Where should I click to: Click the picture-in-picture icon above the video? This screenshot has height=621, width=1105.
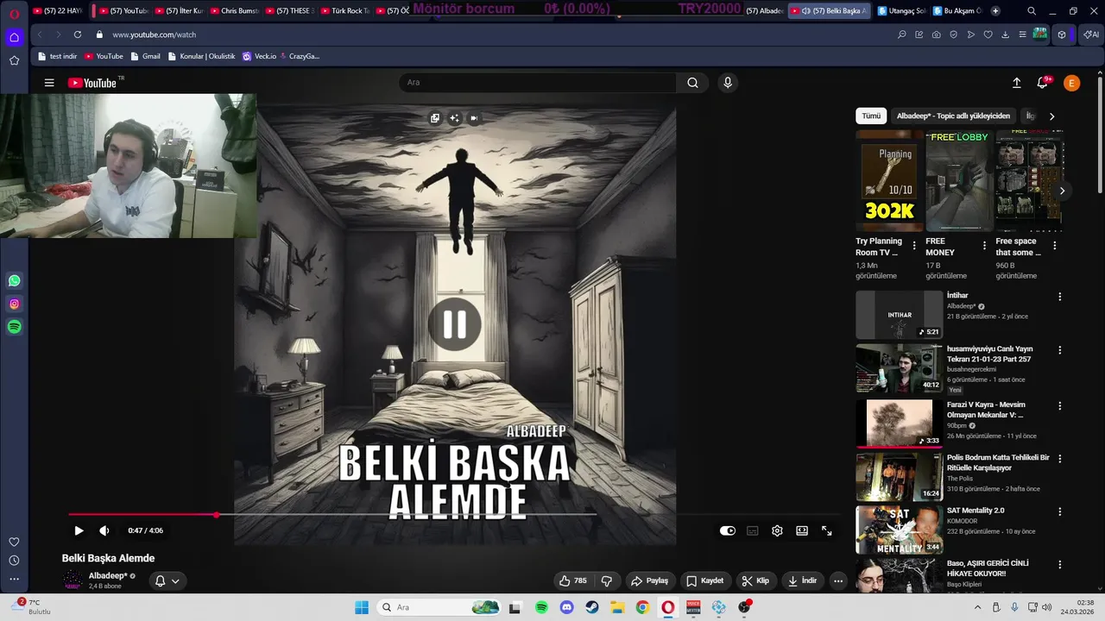[435, 118]
